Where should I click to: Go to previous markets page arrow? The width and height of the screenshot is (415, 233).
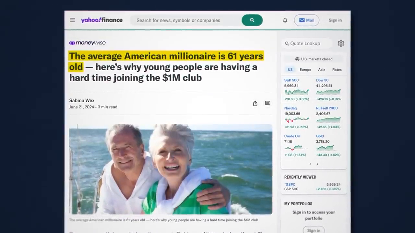310,164
